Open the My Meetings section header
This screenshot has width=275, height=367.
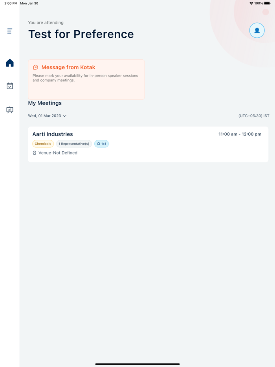tap(44, 103)
